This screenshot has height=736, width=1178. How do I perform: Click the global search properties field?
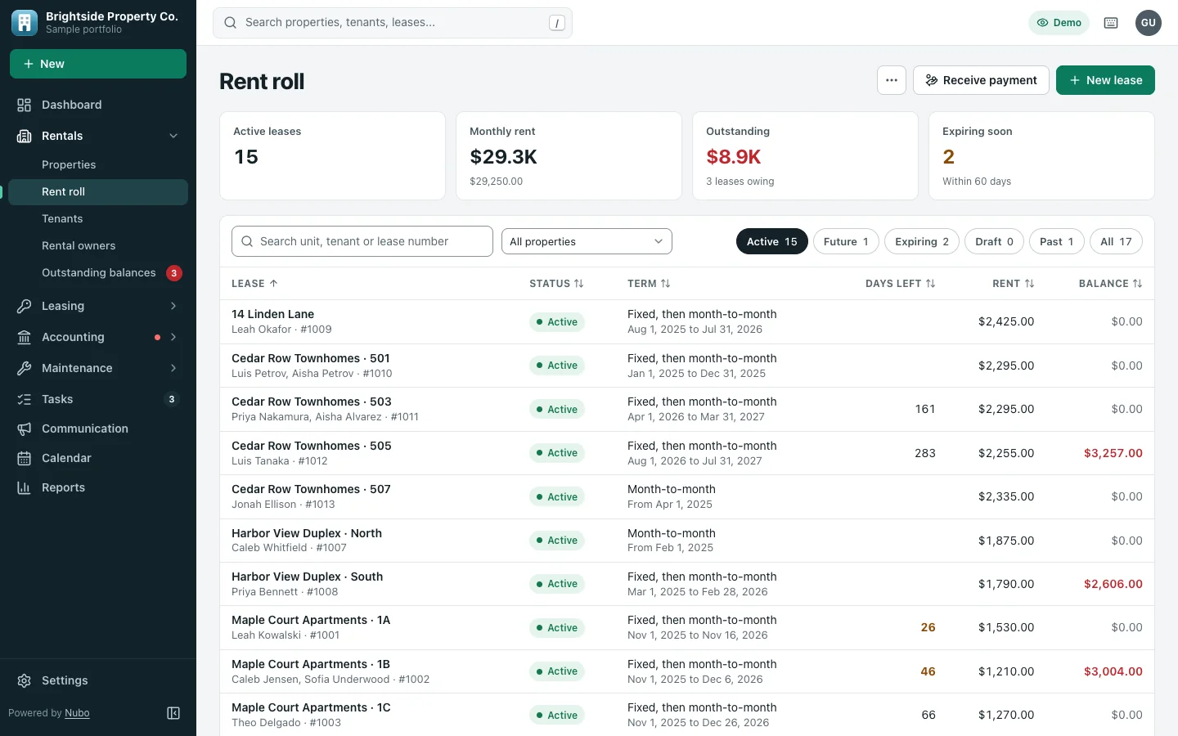coord(393,23)
